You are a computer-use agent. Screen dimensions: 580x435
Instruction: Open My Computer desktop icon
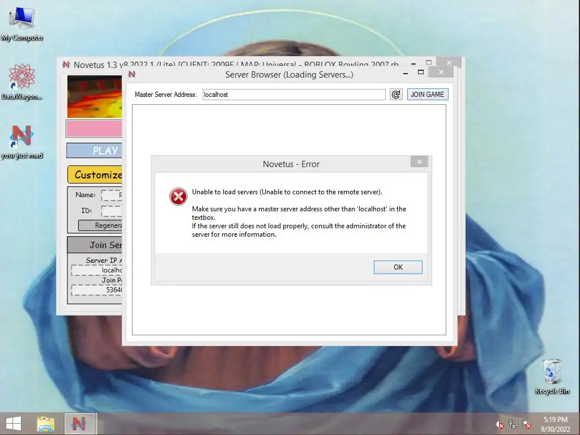pos(22,23)
